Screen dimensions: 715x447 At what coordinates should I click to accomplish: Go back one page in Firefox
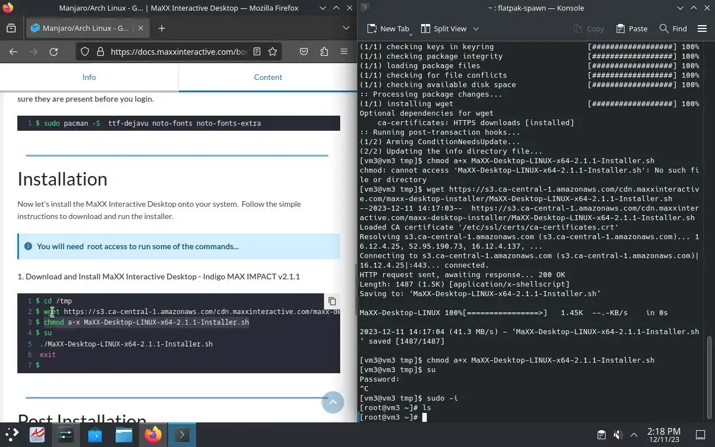tap(13, 51)
